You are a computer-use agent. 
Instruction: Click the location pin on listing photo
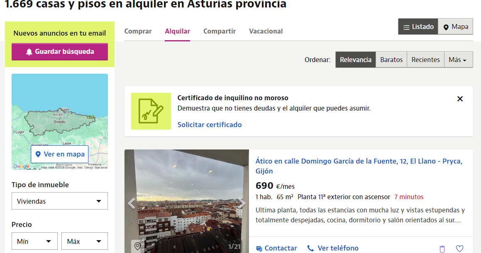(x=137, y=246)
